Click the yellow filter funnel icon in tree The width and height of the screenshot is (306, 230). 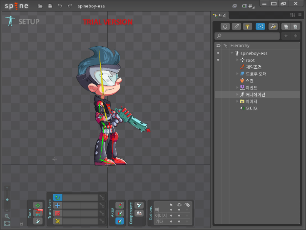point(248,26)
